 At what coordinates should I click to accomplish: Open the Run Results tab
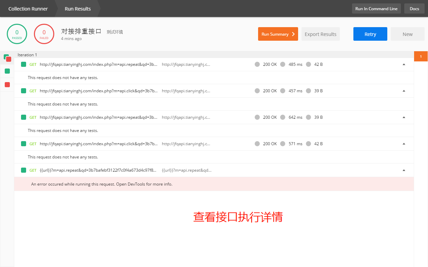77,8
